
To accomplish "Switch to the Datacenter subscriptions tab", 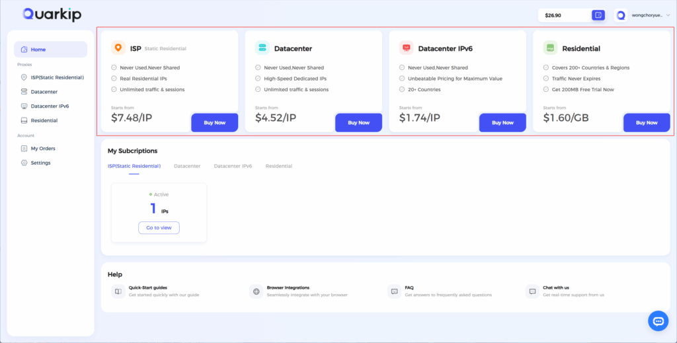I will tap(187, 166).
